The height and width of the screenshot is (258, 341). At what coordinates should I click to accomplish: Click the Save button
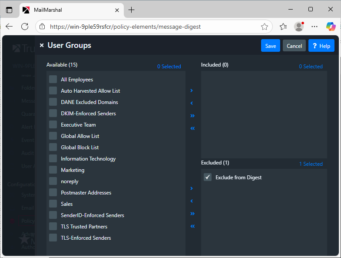tap(270, 46)
